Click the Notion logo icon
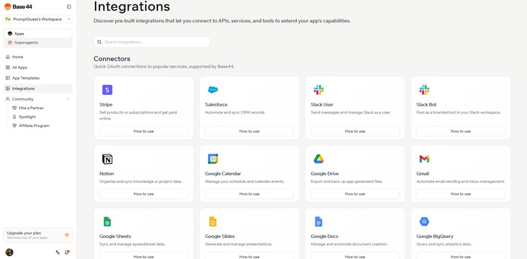 (107, 159)
